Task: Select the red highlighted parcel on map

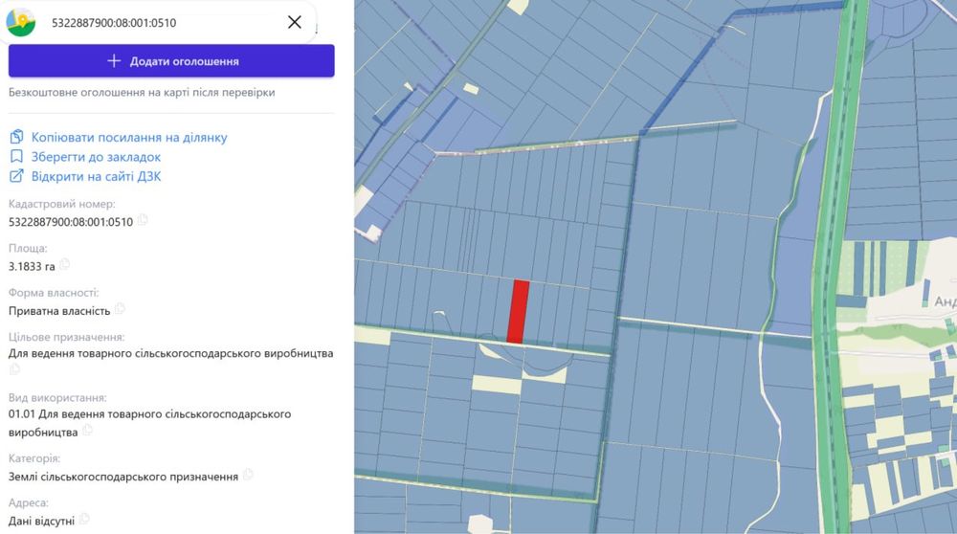Action: coord(518,312)
